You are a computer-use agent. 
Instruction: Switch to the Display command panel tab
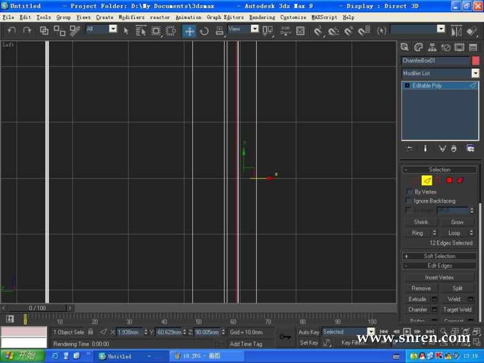[x=459, y=47]
